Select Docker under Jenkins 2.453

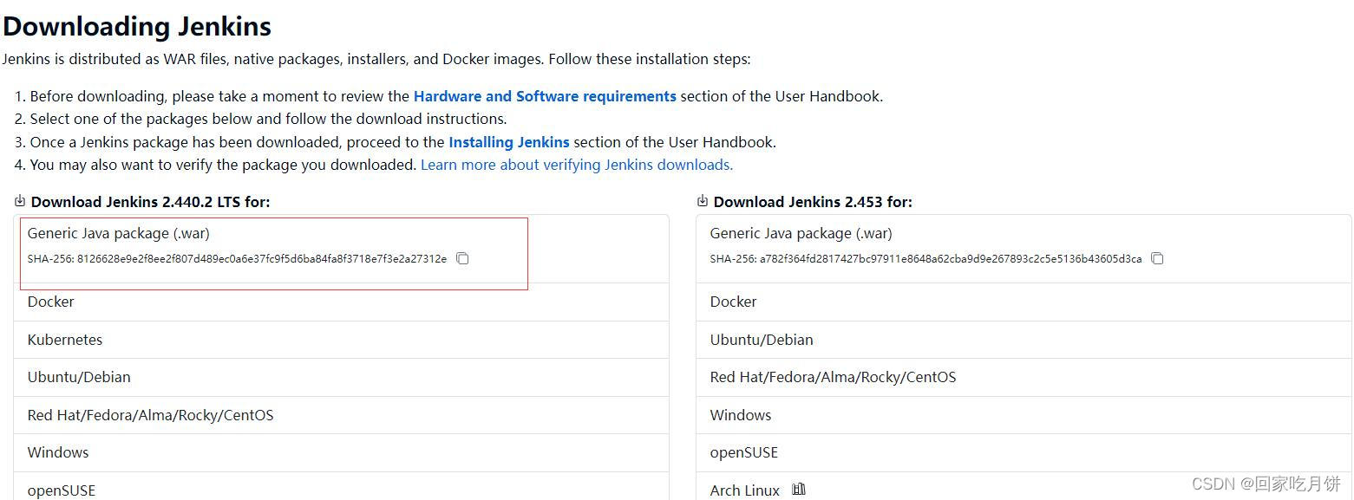pyautogui.click(x=1024, y=302)
